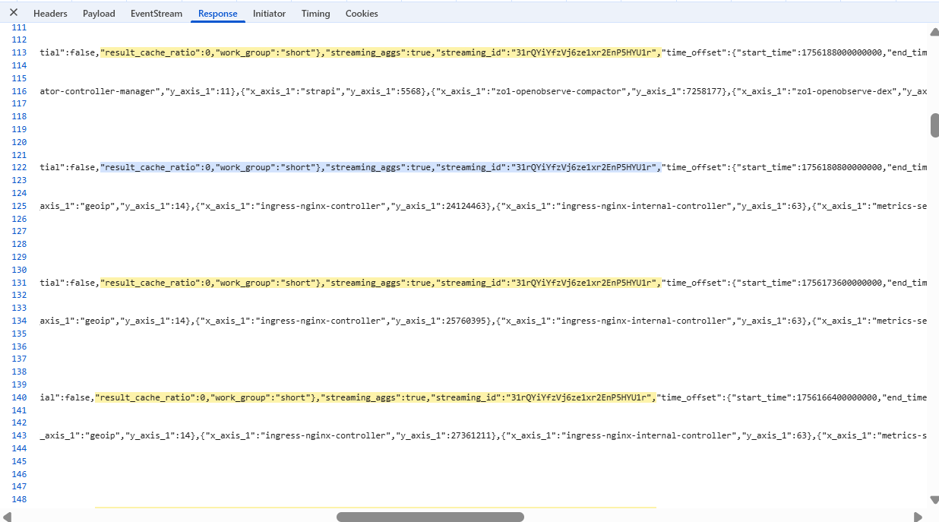Switch to the Headers tab
Image resolution: width=939 pixels, height=522 pixels.
coord(49,13)
